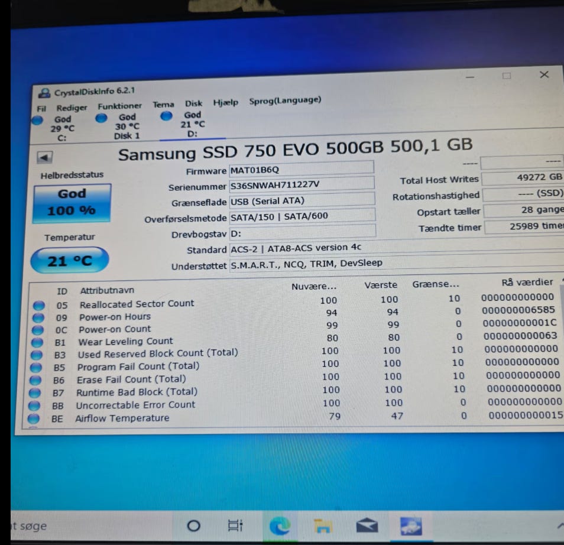564x545 pixels.
Task: Click the Drevbogstav field D:
Action: [x=303, y=232]
